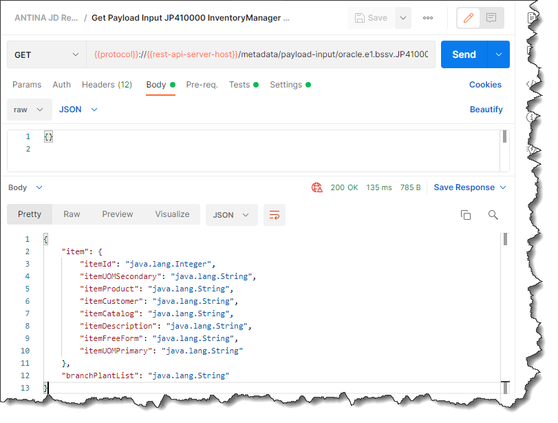Click the 135 ms response time
This screenshot has width=558, height=423.
coord(379,187)
